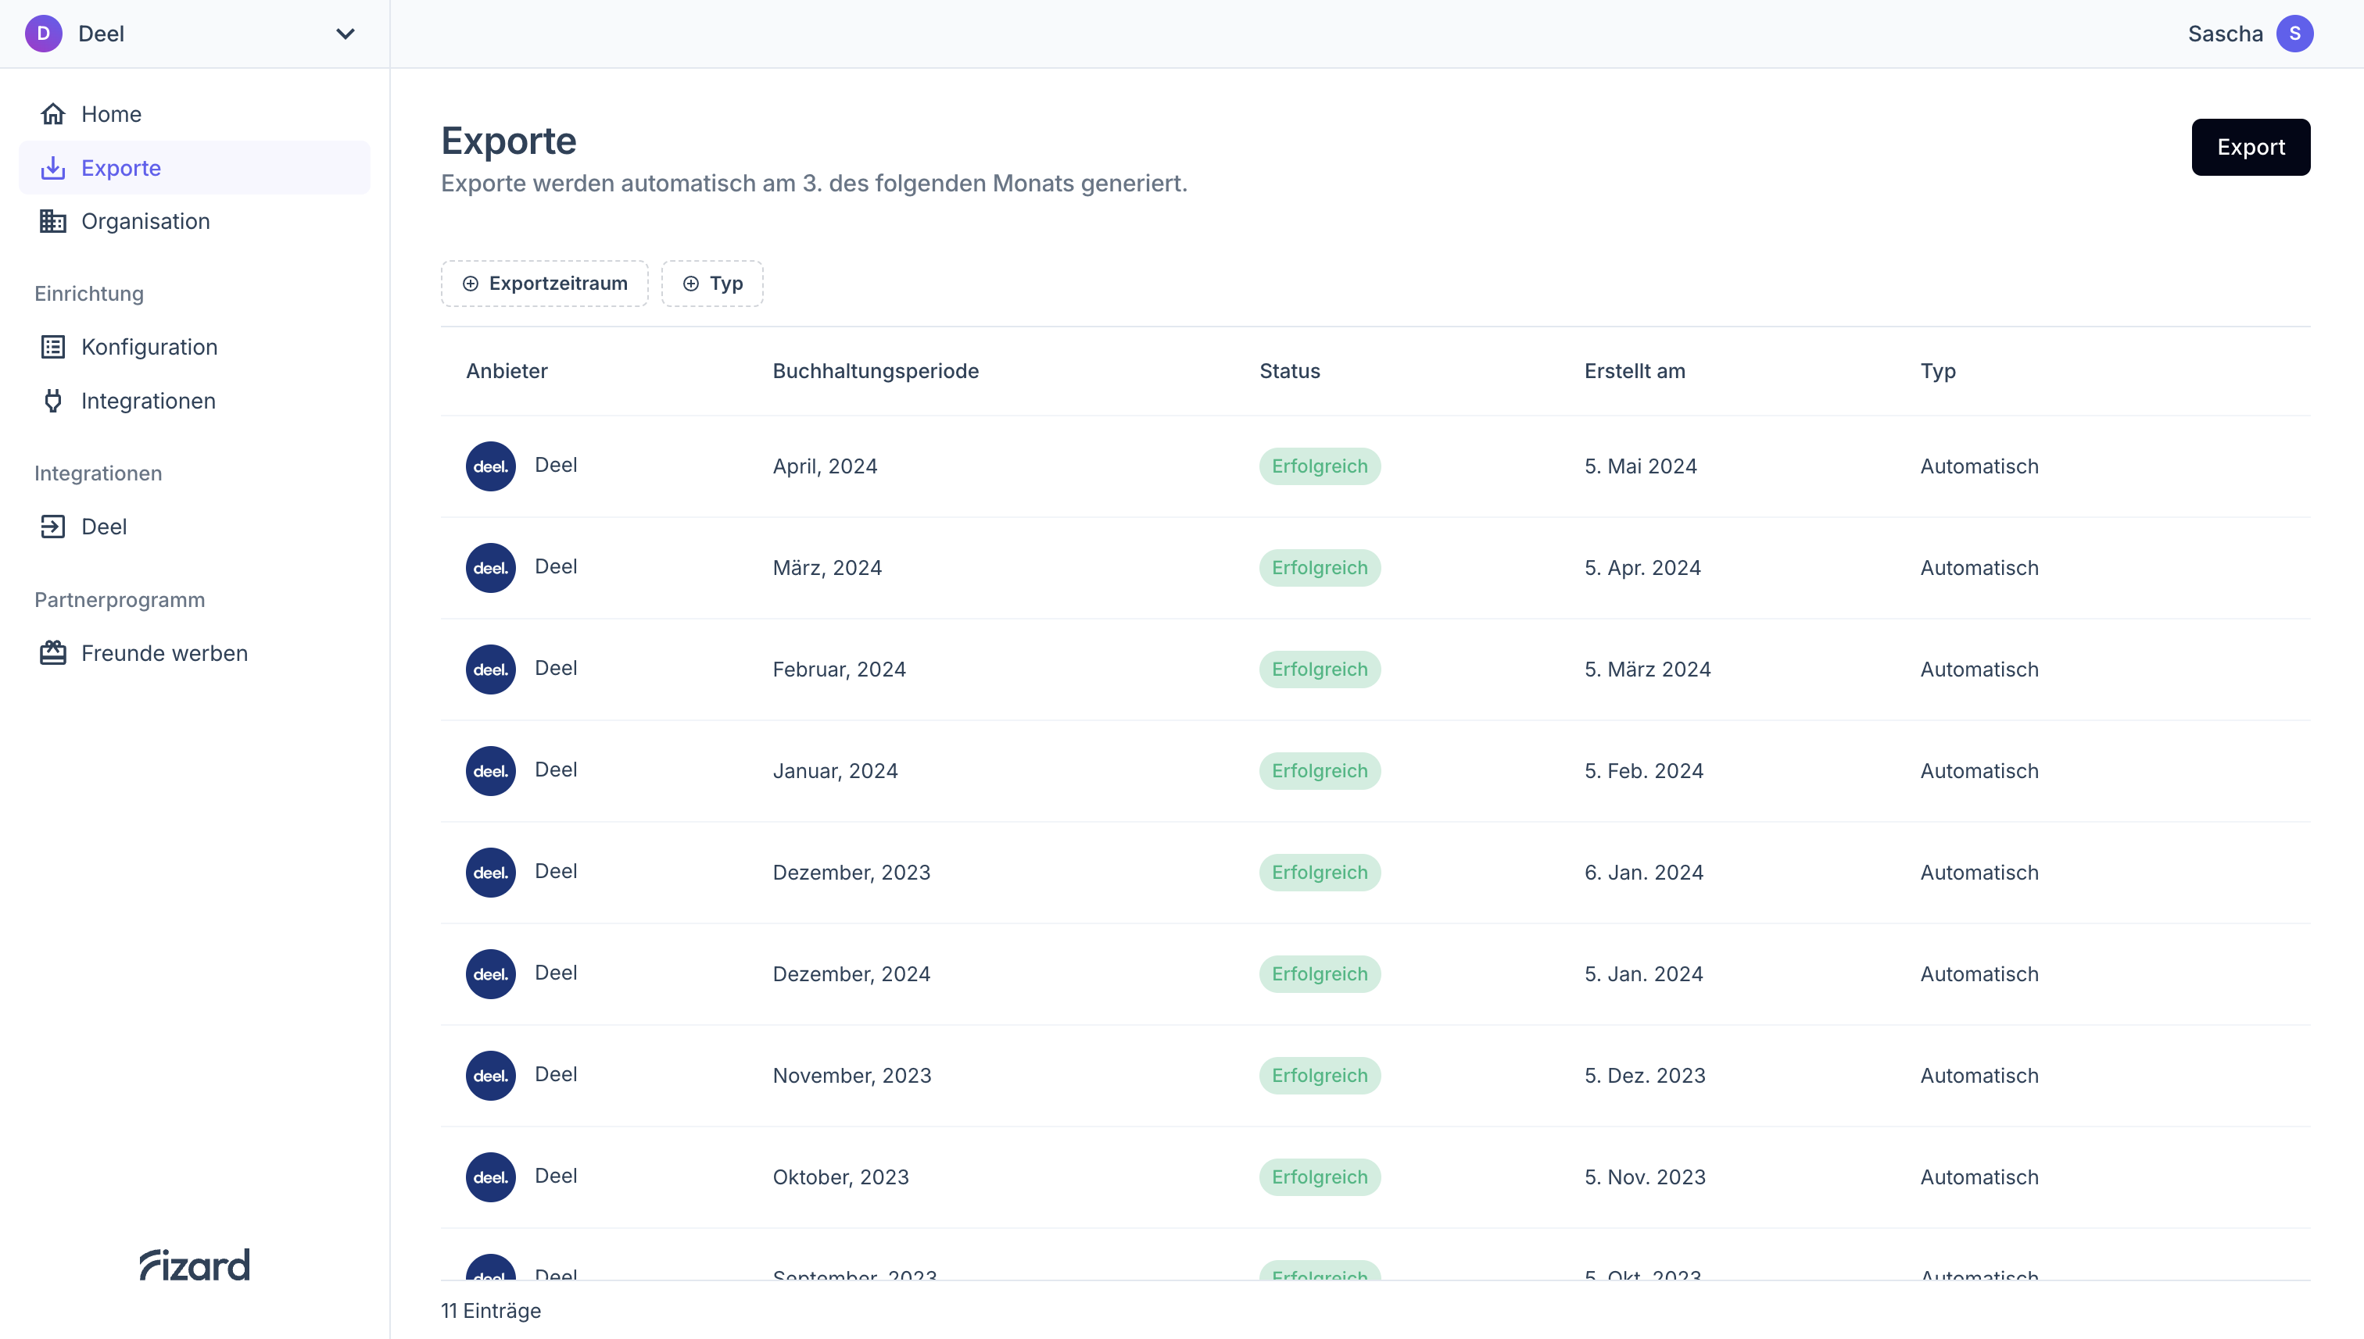Image resolution: width=2364 pixels, height=1339 pixels.
Task: Click Erfolgreich badge in Januar 2024 row
Action: 1320,770
